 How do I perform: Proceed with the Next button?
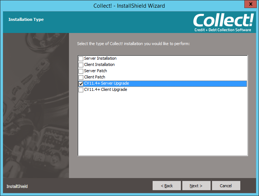[x=196, y=186]
